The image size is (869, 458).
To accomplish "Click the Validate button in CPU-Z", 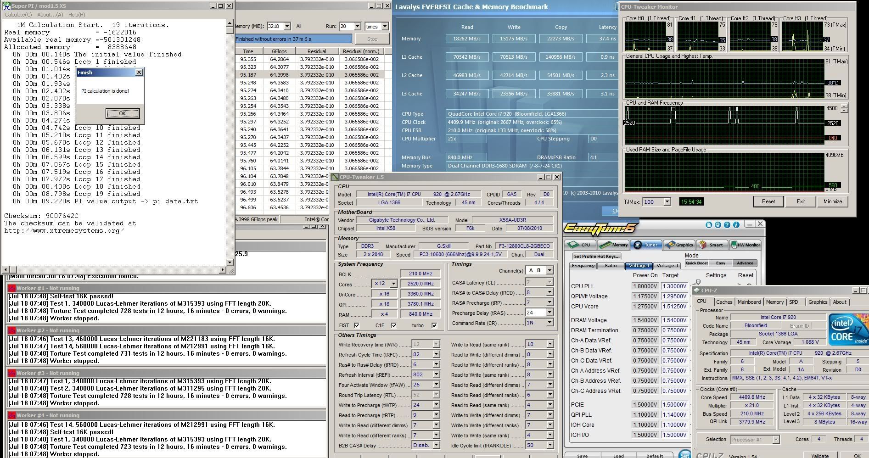I will (819, 455).
